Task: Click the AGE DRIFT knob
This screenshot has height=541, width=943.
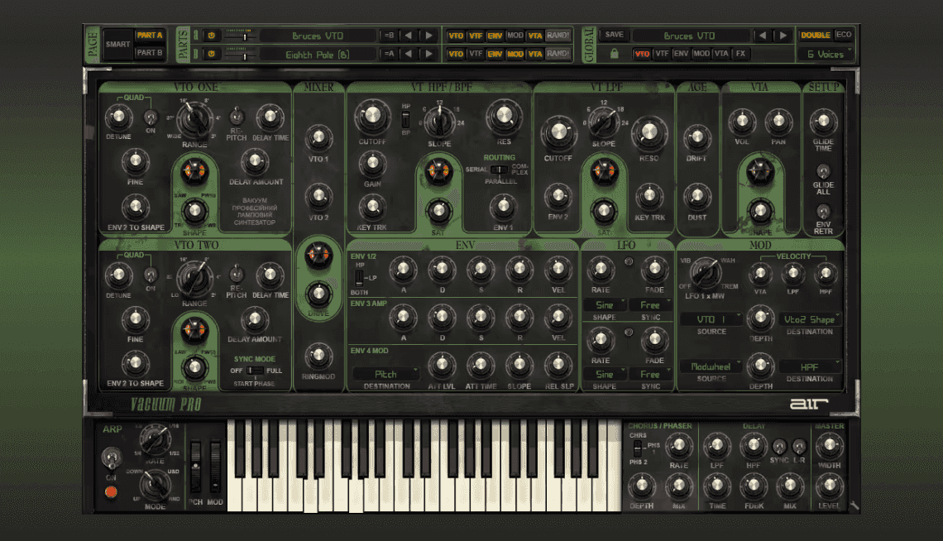Action: pyautogui.click(x=697, y=138)
